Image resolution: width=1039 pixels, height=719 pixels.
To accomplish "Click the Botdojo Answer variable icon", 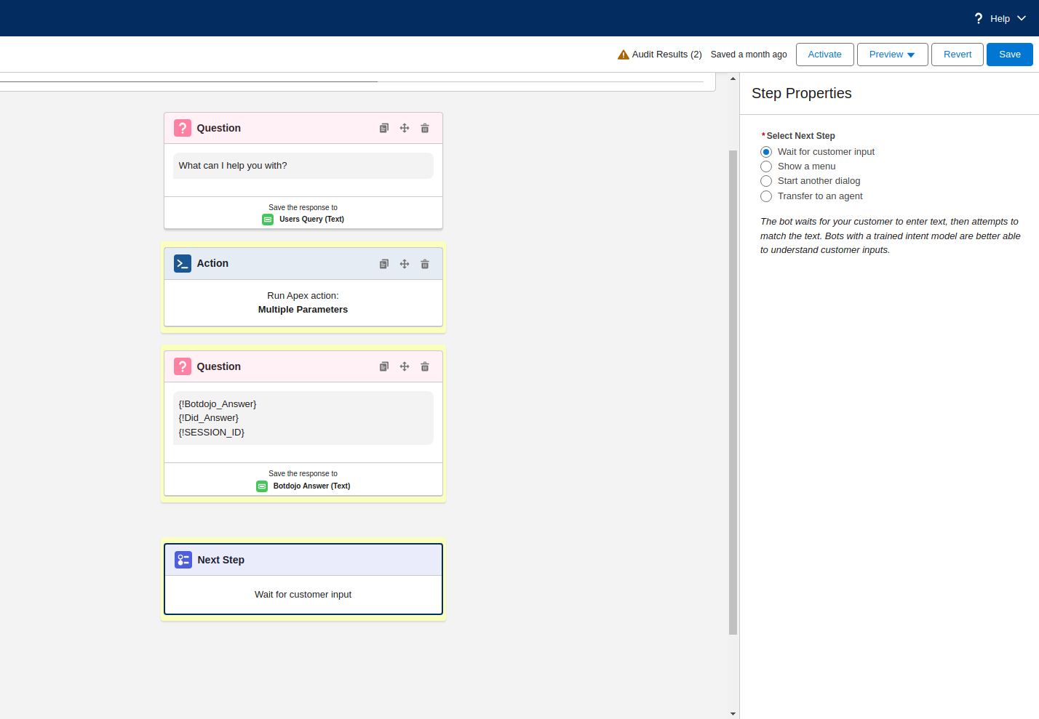I will pyautogui.click(x=262, y=486).
